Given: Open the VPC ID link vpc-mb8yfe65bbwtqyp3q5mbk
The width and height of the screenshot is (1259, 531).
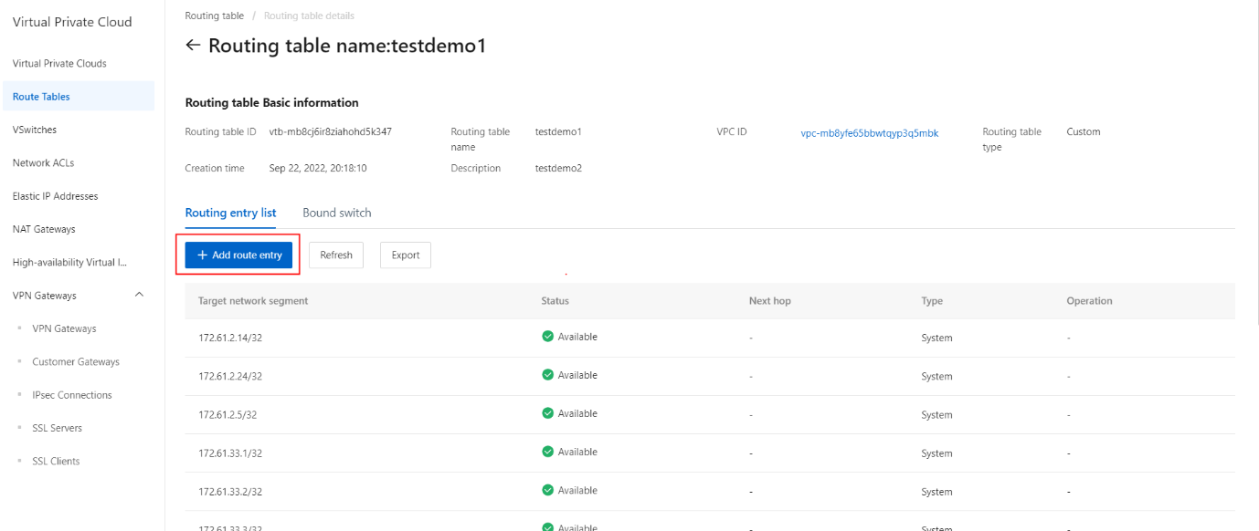Looking at the screenshot, I should pyautogui.click(x=869, y=133).
